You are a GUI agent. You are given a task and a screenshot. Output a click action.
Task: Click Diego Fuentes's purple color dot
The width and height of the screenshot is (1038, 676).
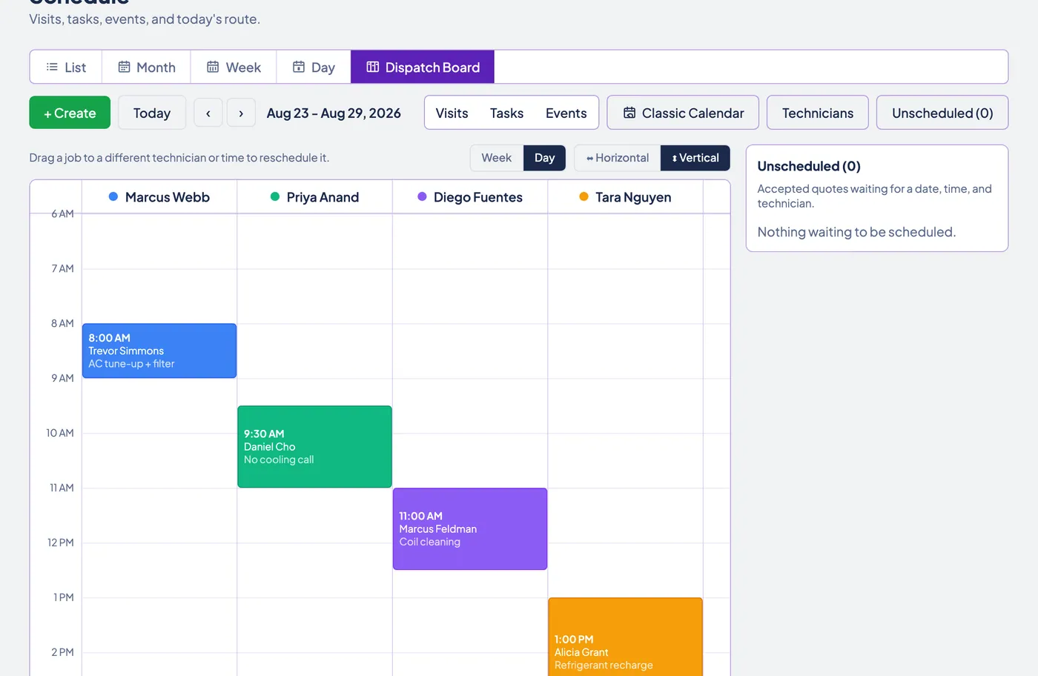tap(422, 196)
